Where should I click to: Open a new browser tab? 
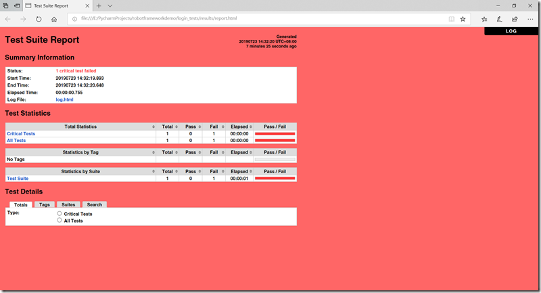(99, 6)
